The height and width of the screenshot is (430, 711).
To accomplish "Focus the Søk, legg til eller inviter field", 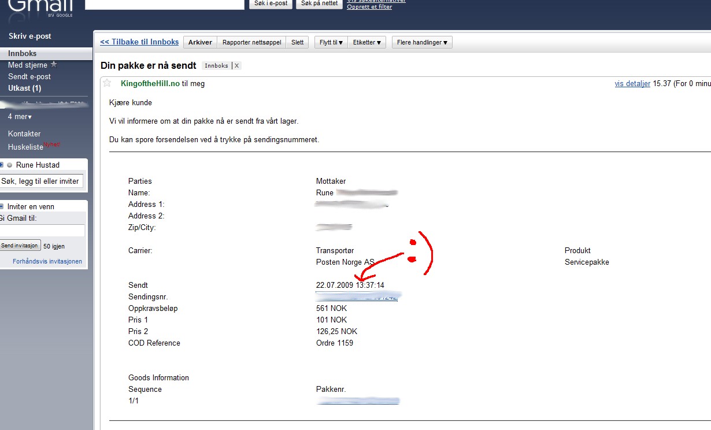I will (x=41, y=181).
